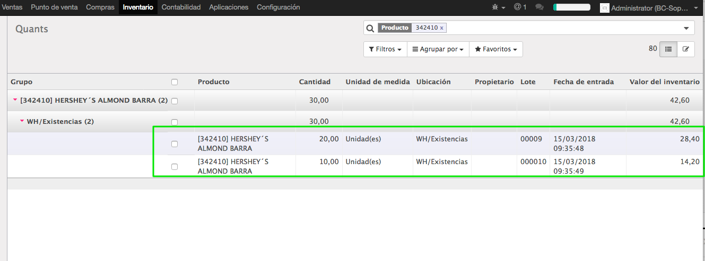This screenshot has width=705, height=261.
Task: Open the Contabilidad menu
Action: click(181, 7)
